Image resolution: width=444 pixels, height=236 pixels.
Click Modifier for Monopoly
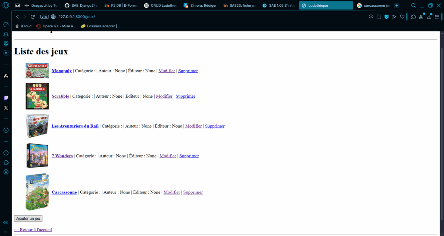pyautogui.click(x=167, y=71)
